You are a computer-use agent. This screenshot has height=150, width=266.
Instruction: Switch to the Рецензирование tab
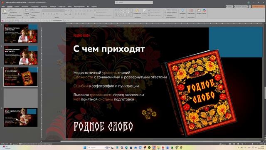[79, 7]
